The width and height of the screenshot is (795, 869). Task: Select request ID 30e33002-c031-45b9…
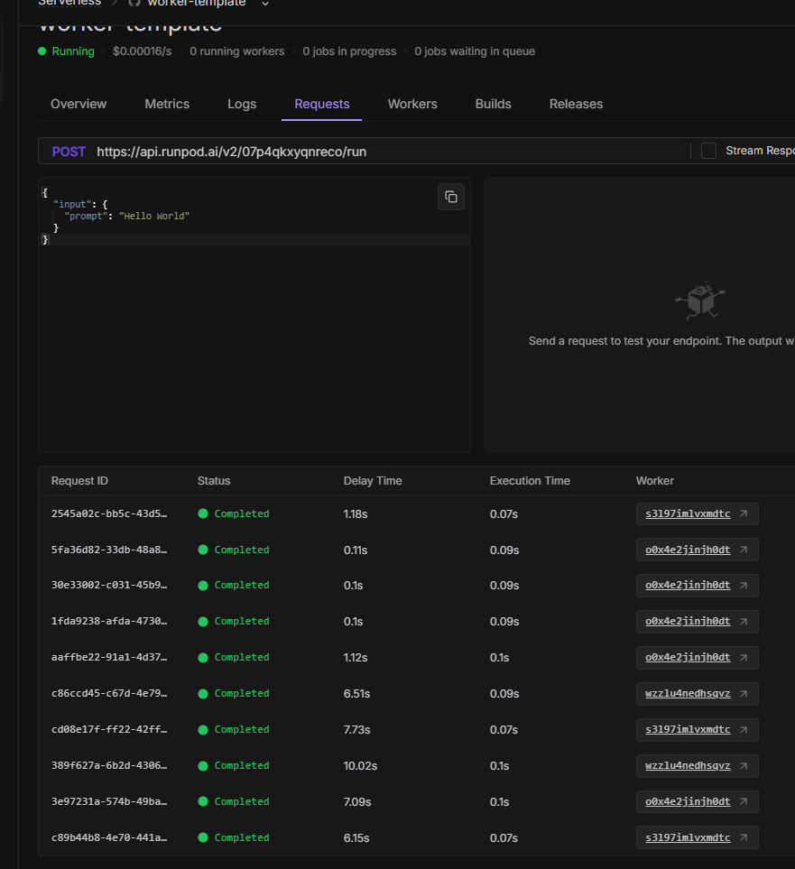pos(109,586)
